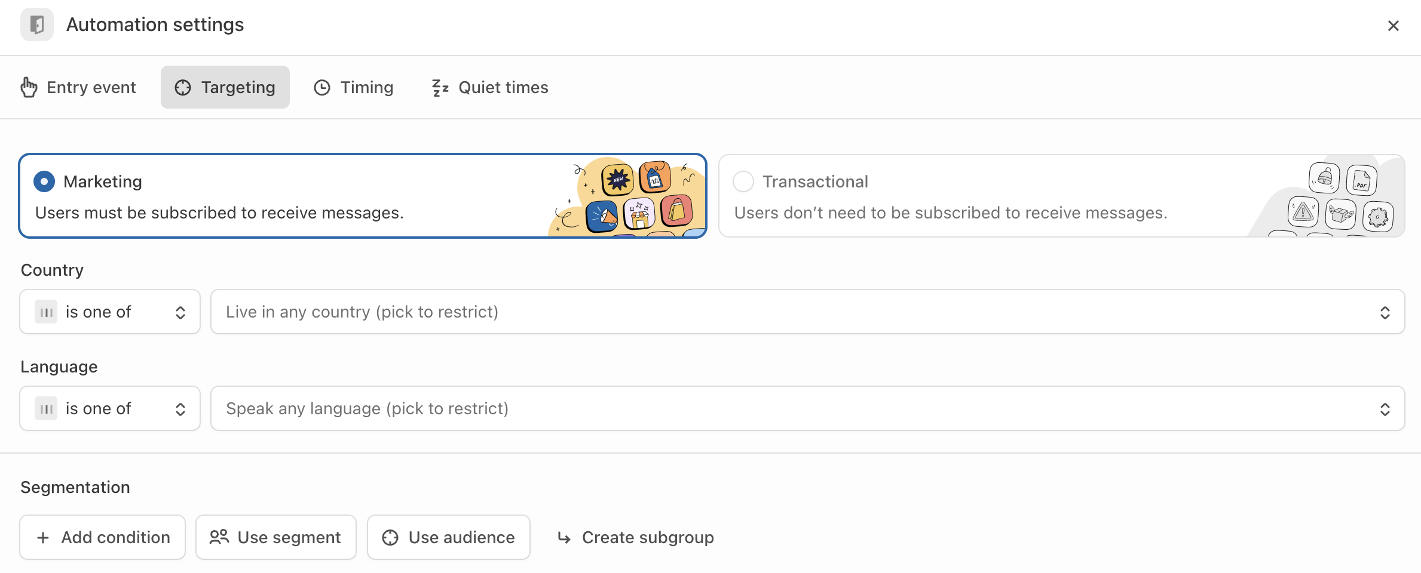Click the Use segment button
The width and height of the screenshot is (1421, 573).
point(276,538)
